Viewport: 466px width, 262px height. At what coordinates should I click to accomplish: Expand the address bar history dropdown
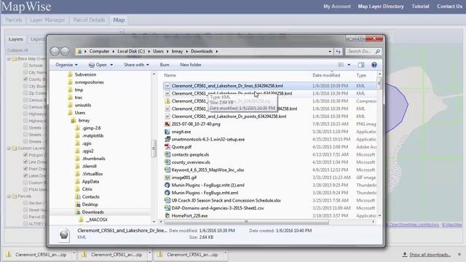point(330,52)
